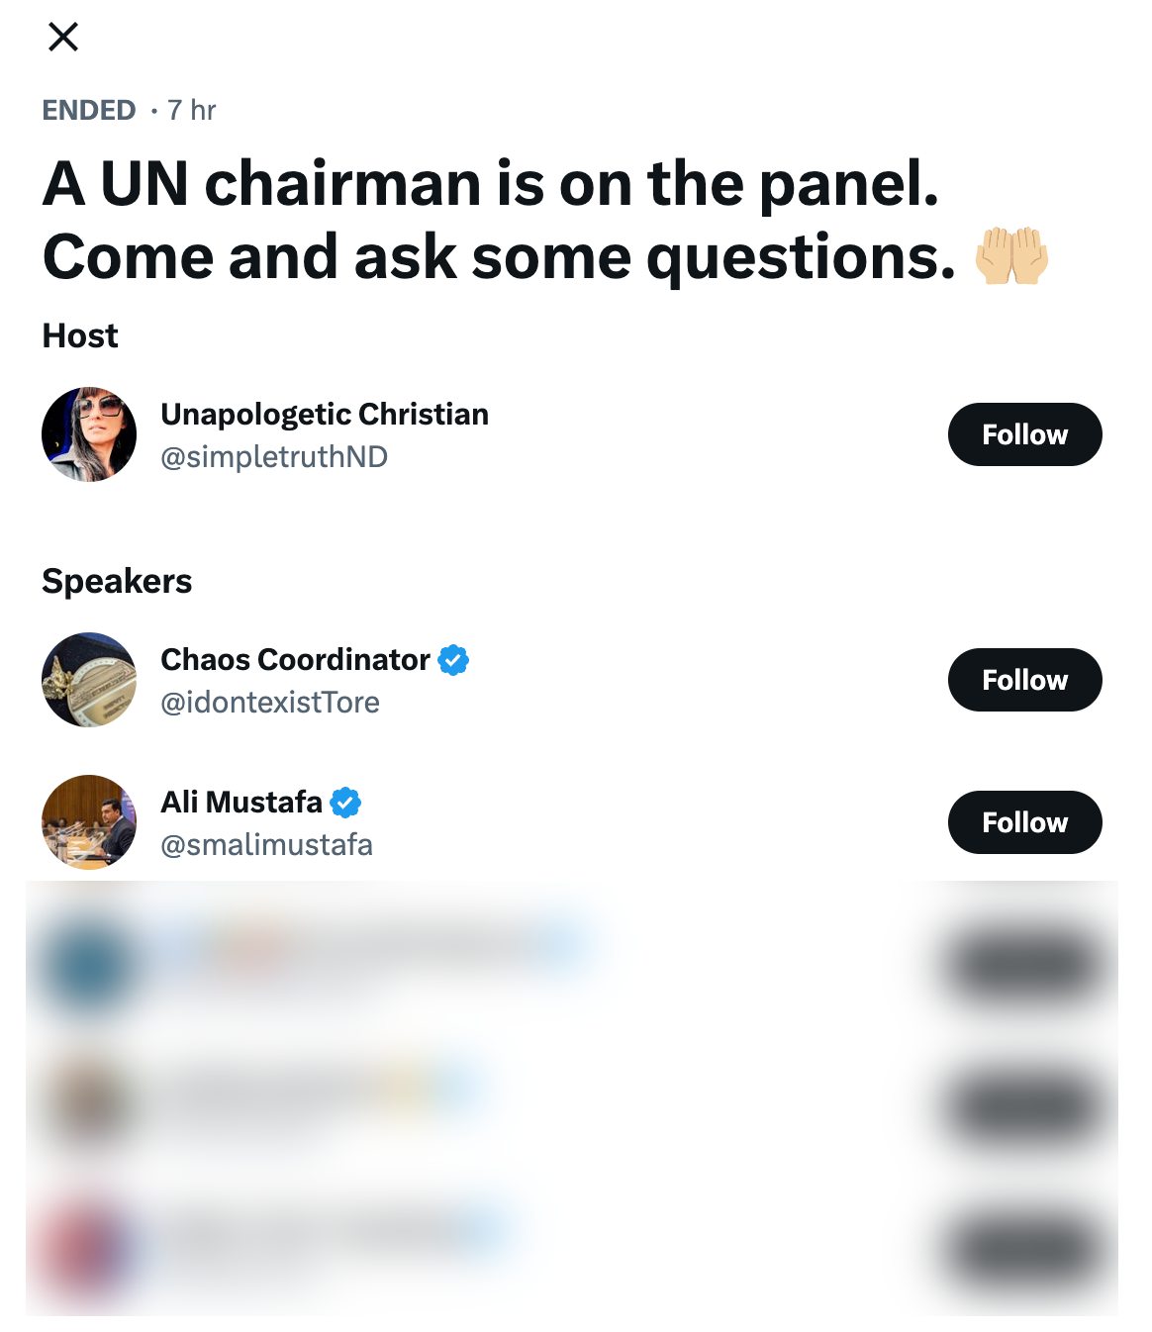This screenshot has height=1332, width=1152.
Task: Open Unapologetic Christian's profile avatar
Action: point(88,433)
